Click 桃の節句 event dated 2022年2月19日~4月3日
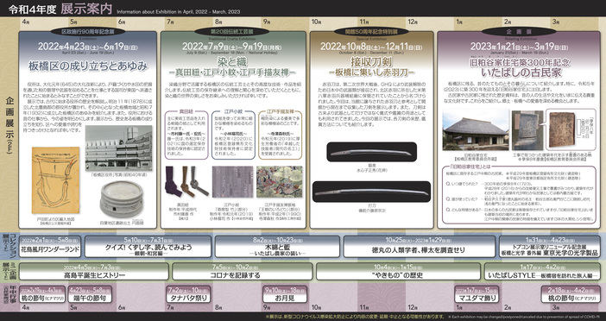The height and width of the screenshot is (321, 606). click(x=42, y=294)
